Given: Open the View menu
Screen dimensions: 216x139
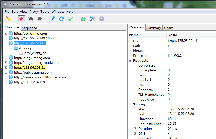Looking at the screenshot, I should 23,12.
